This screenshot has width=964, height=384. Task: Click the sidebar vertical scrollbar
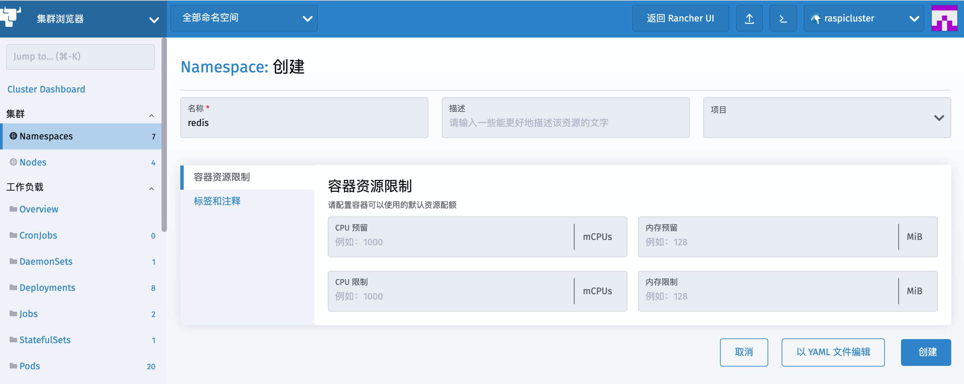tap(164, 135)
